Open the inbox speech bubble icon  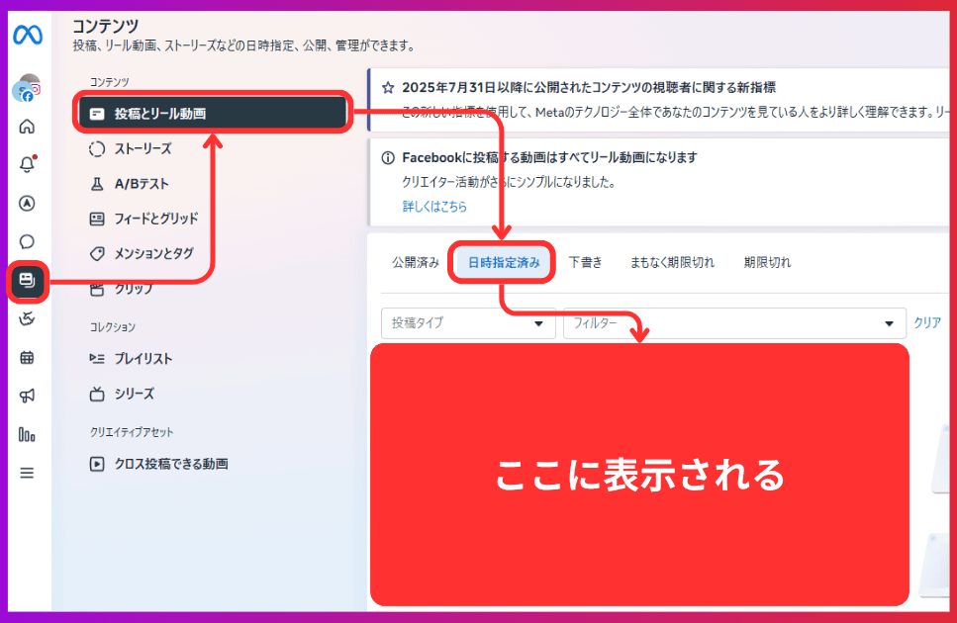click(x=27, y=241)
